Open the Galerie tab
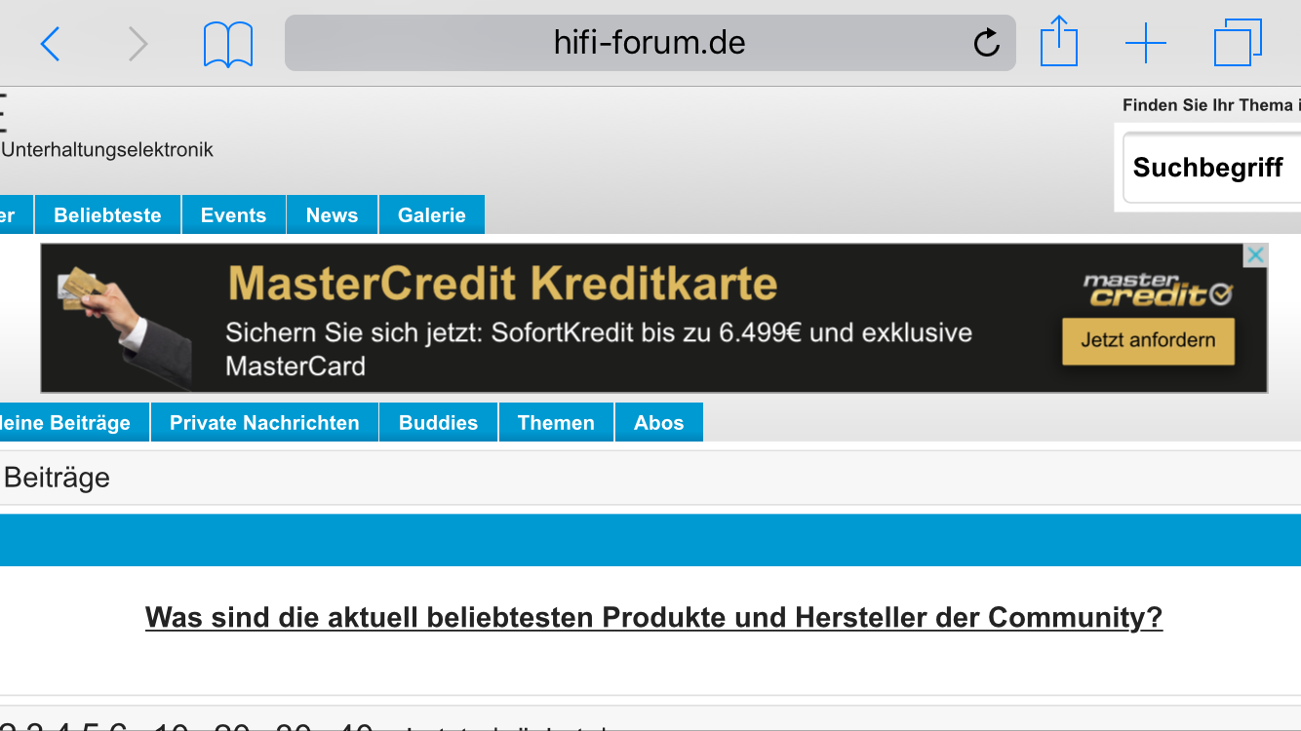Viewport: 1301px width, 731px height. (x=432, y=215)
